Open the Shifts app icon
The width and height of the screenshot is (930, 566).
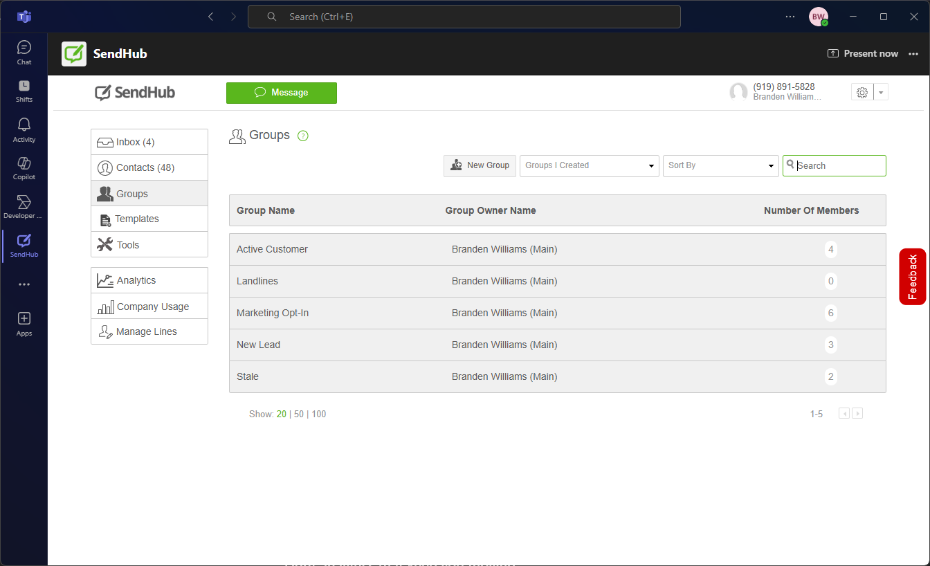24,90
